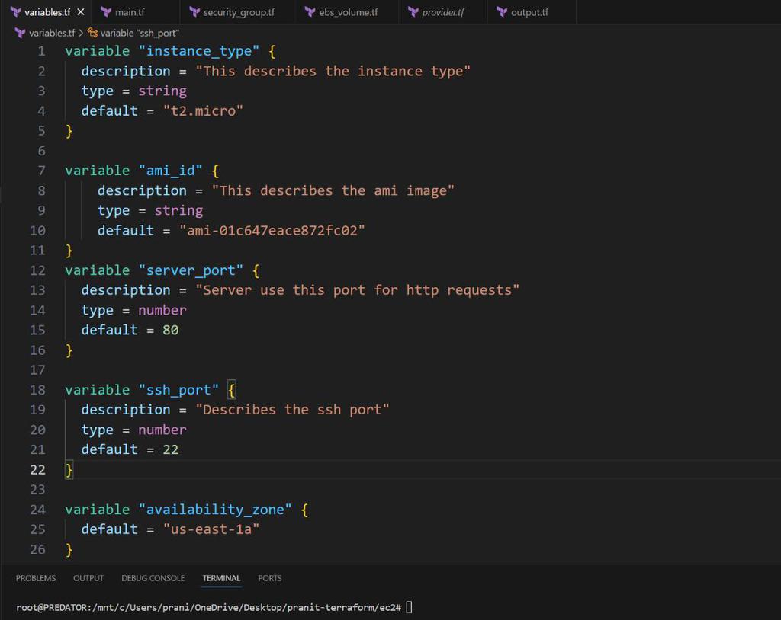Image resolution: width=781 pixels, height=620 pixels.
Task: Click Terraform icon on variables.tf tab
Action: coord(16,12)
